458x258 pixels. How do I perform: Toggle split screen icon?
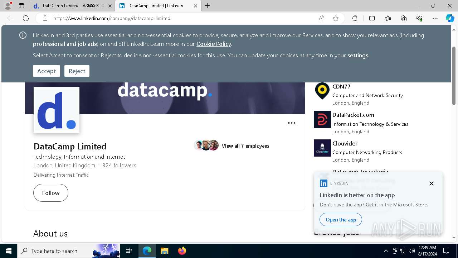(x=372, y=18)
